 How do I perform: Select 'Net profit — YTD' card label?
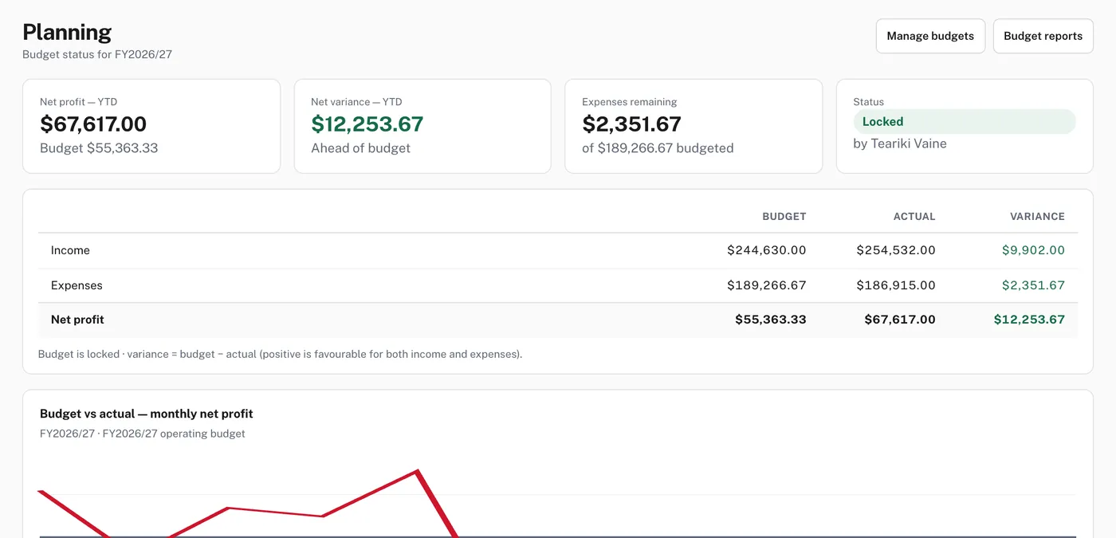pos(78,102)
